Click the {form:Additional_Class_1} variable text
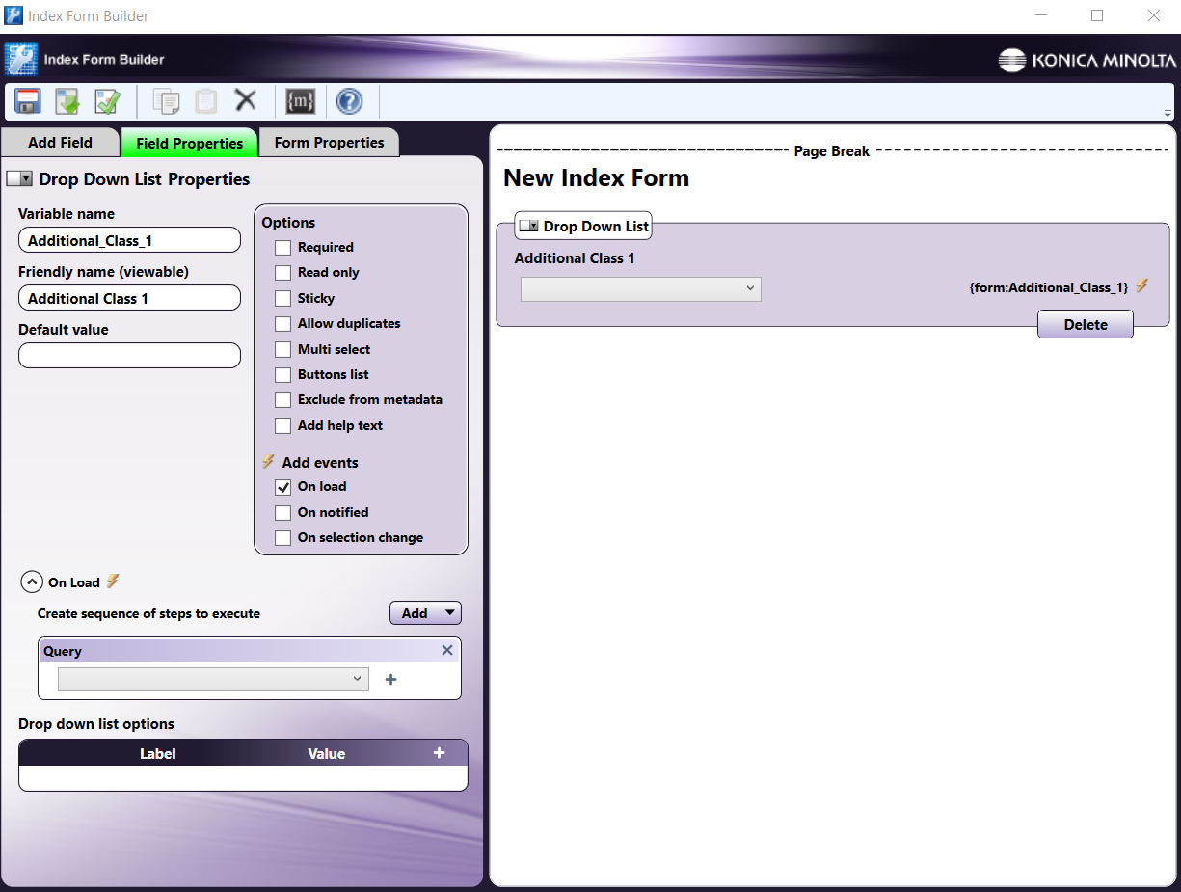Image resolution: width=1181 pixels, height=892 pixels. [x=1048, y=287]
